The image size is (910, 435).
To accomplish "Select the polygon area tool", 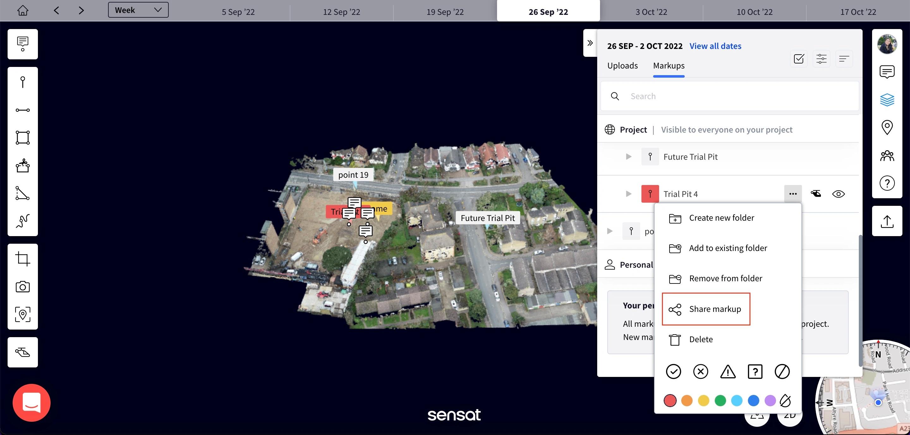I will [23, 138].
